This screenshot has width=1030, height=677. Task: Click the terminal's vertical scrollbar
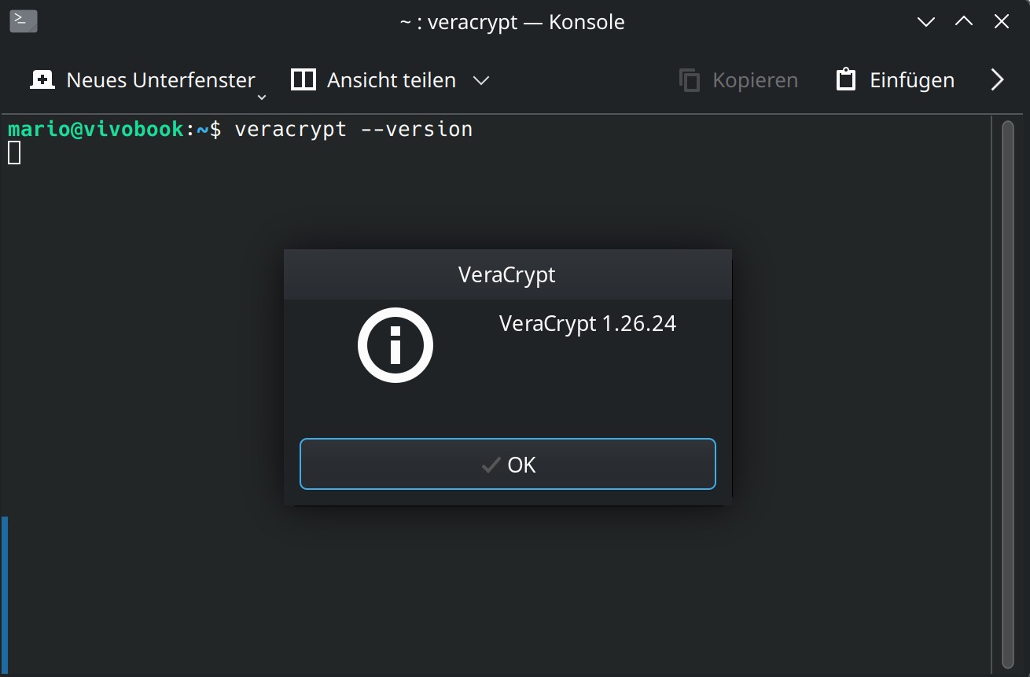tap(1008, 393)
